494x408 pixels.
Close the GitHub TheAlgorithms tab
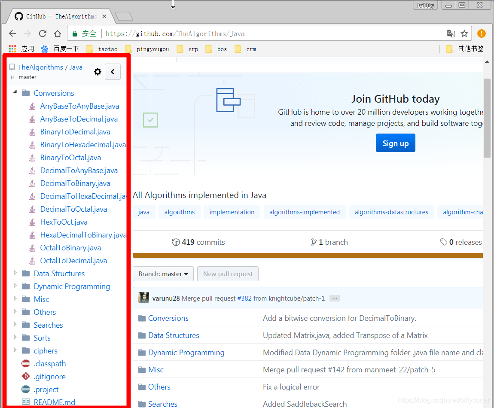[x=104, y=16]
